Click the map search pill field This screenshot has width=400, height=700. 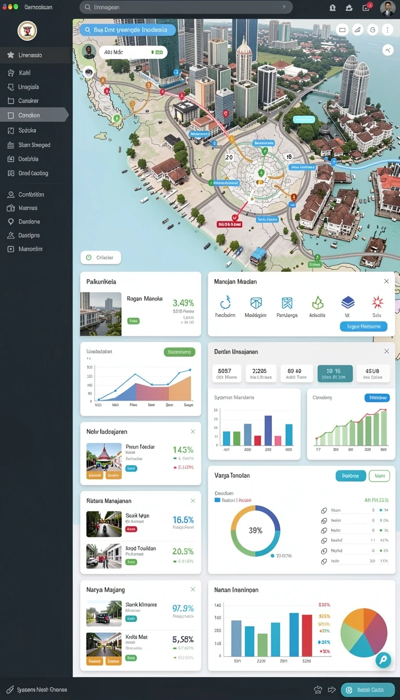[x=128, y=30]
